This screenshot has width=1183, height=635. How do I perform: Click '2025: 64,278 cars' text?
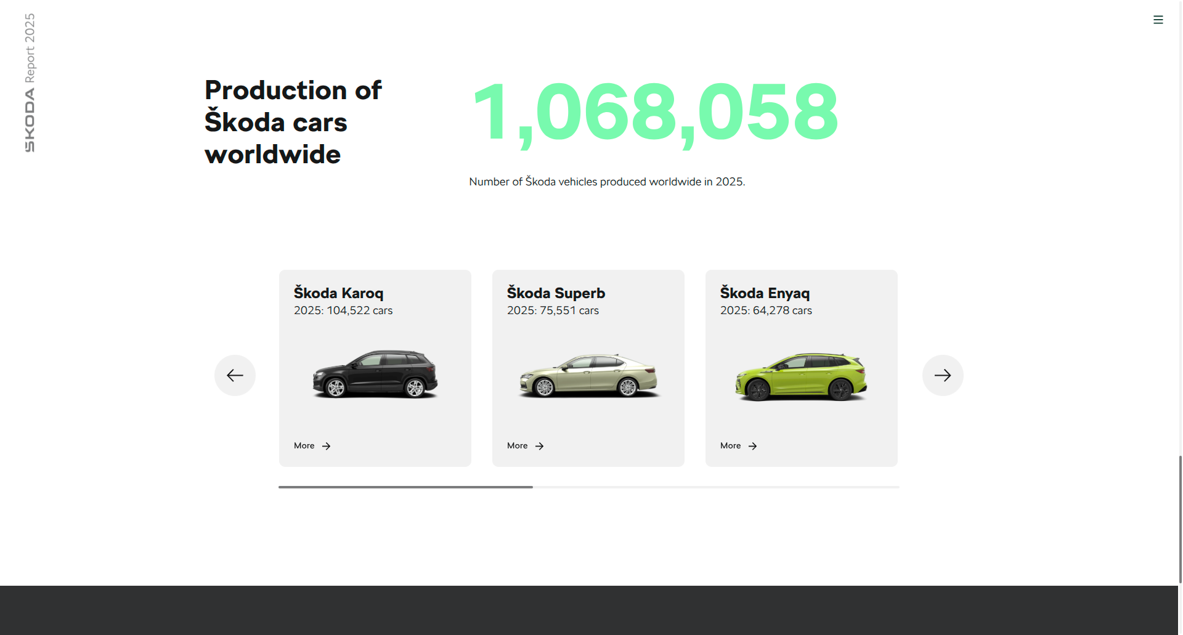[766, 310]
